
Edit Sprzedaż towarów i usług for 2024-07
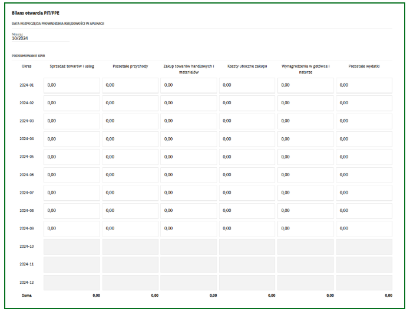[72, 193]
